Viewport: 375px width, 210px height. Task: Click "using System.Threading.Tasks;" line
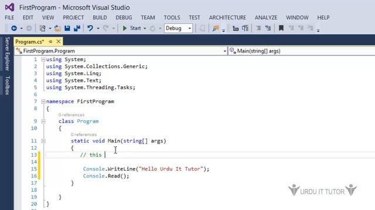tap(91, 87)
